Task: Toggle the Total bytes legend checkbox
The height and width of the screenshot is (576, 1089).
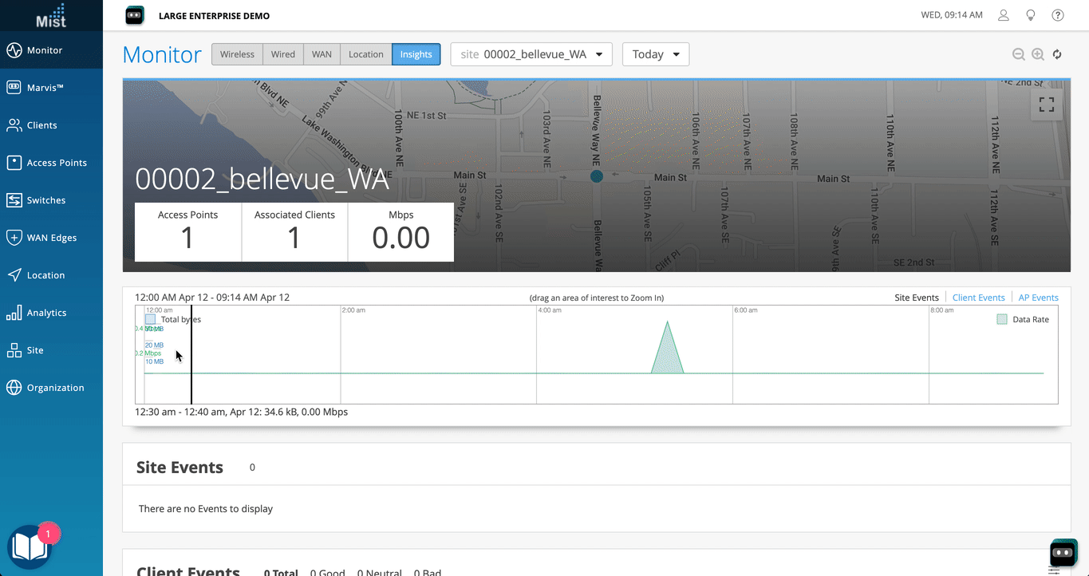Action: (x=150, y=319)
